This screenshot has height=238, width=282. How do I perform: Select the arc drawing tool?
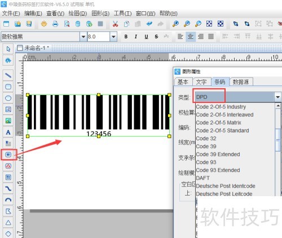[x=8, y=200]
